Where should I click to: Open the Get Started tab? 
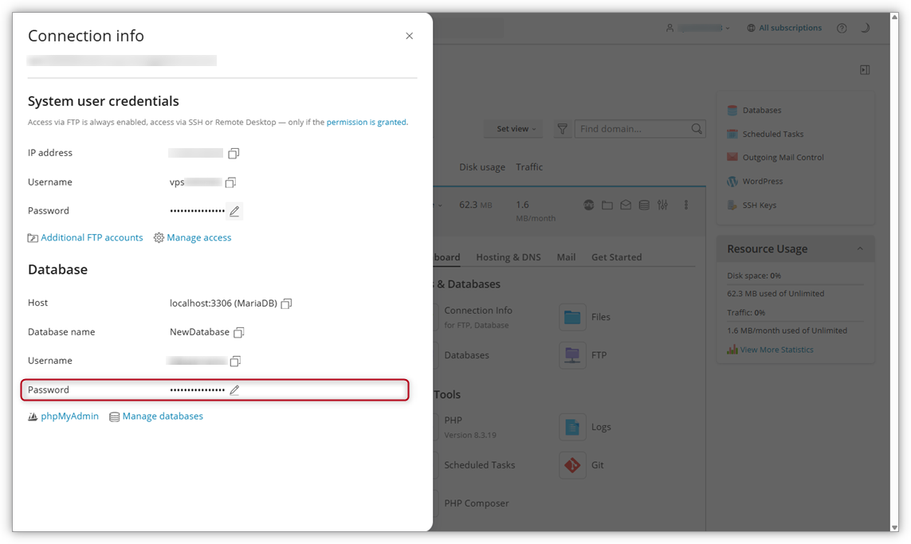616,256
